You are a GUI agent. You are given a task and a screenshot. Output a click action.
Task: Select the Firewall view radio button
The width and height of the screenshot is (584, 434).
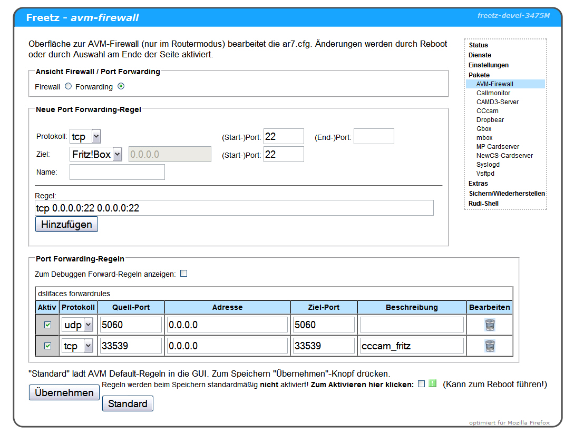[69, 86]
